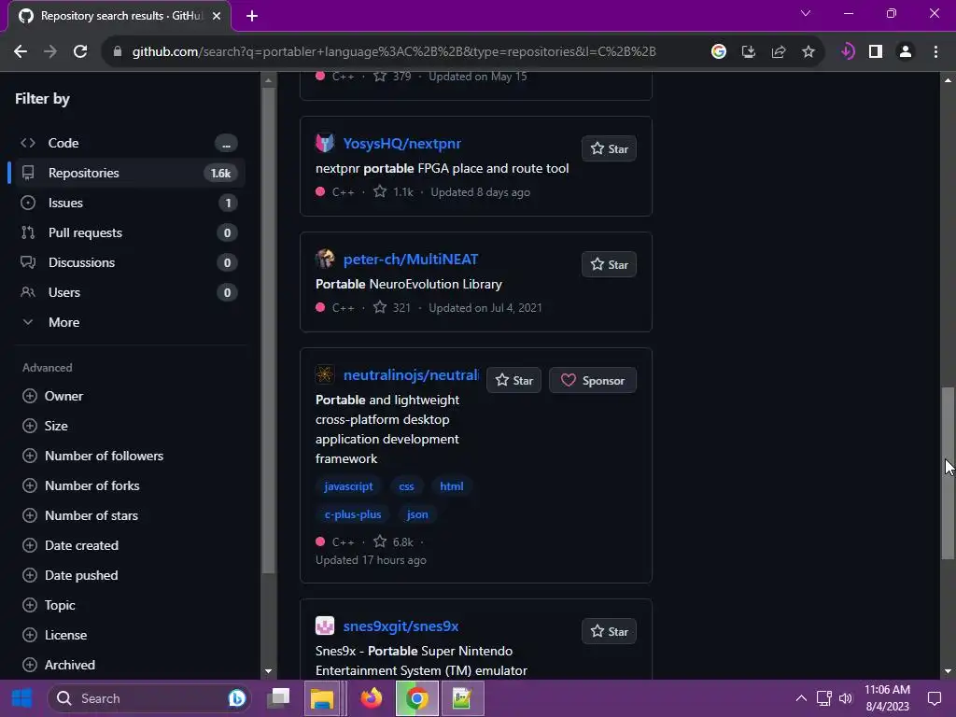
Task: Toggle the Chrome side panel
Action: point(876,52)
